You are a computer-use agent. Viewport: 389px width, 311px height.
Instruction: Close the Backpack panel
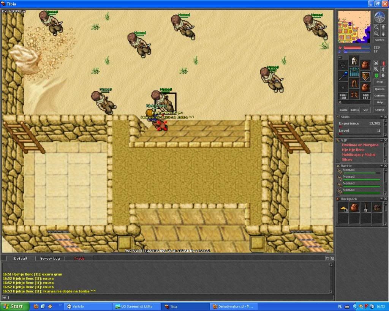[x=386, y=199]
